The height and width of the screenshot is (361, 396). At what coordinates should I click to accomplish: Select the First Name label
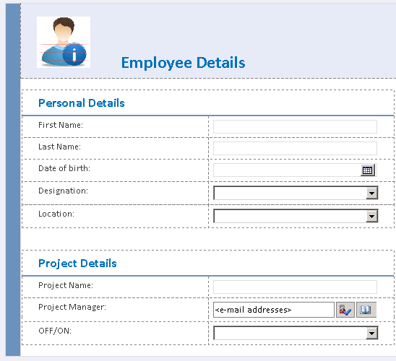[x=61, y=125]
